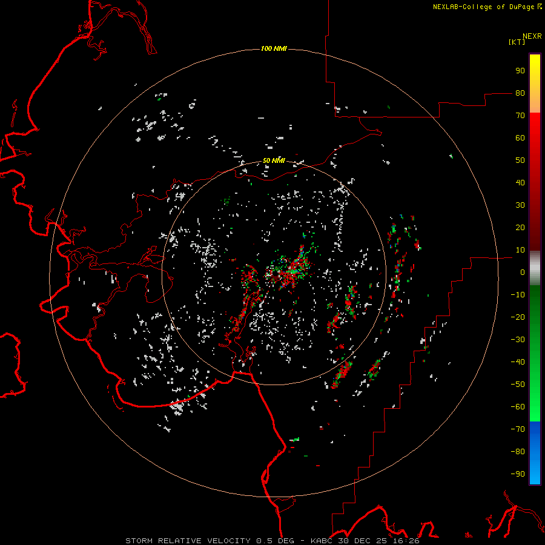
Task: Click the -70 knot value on scale
Action: point(518,429)
